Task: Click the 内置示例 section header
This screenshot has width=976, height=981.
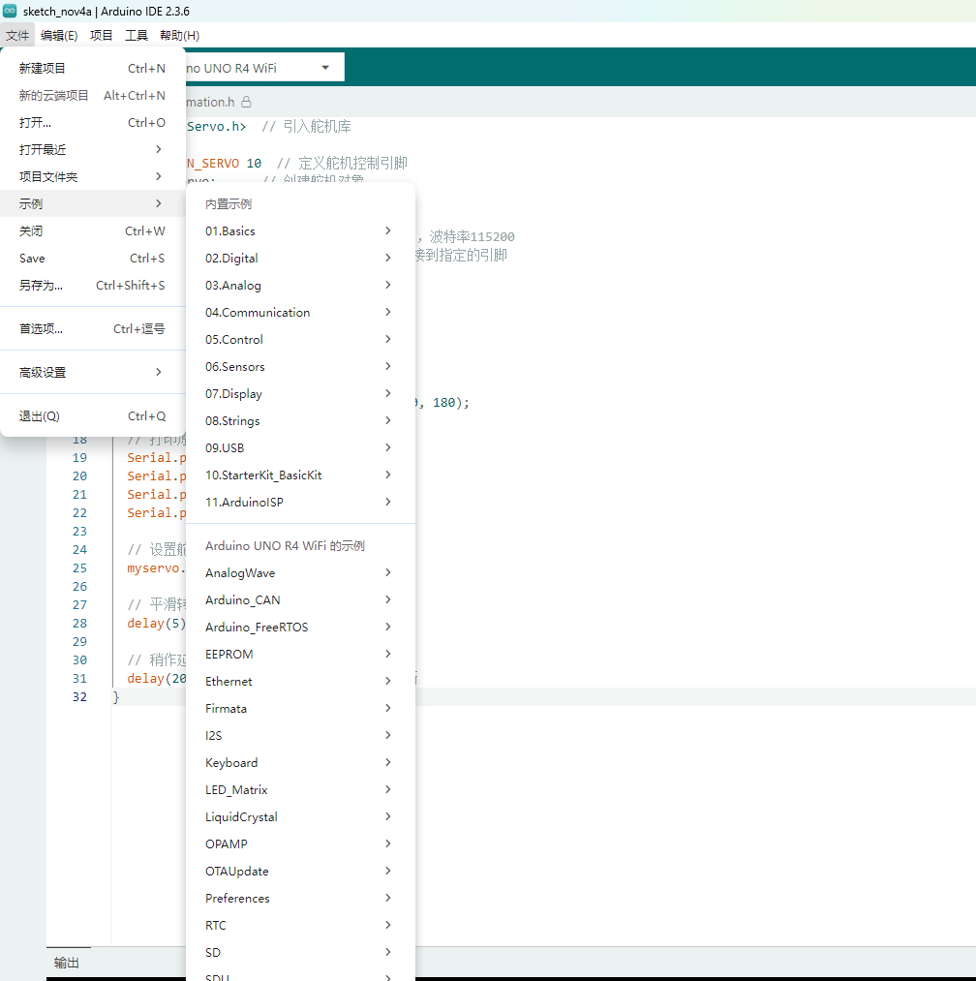Action: [x=229, y=204]
